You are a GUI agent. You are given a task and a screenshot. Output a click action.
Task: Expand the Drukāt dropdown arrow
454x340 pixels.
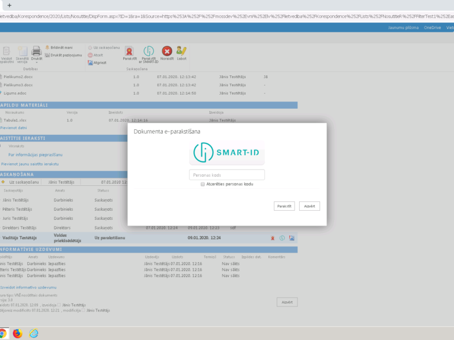[36, 62]
